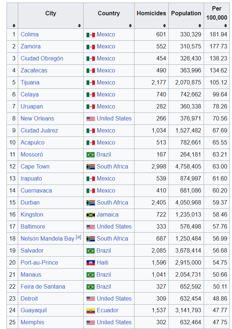The image size is (232, 329).
Task: Open the Zacatecas city link
Action: (34, 71)
